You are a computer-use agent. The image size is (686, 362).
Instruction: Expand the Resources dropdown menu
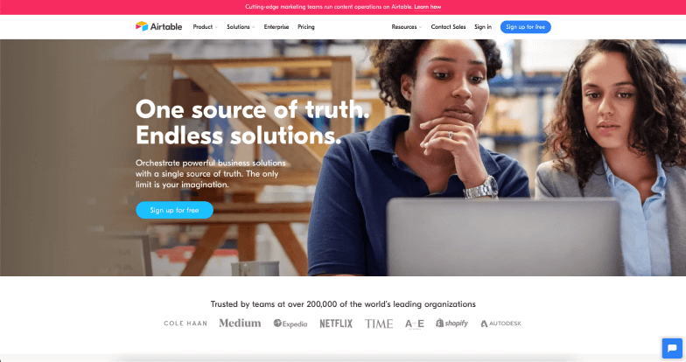pyautogui.click(x=406, y=26)
